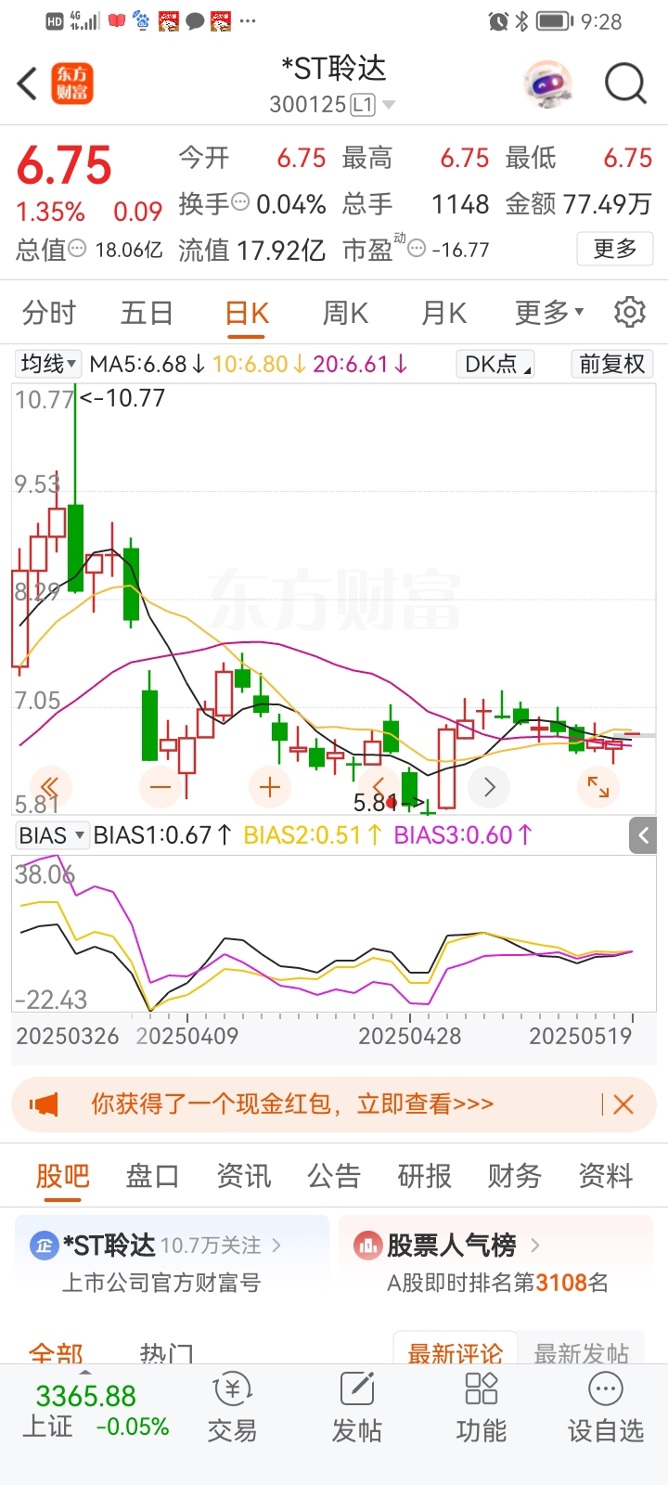Tap the BIAS2:0.51 value label

click(313, 835)
